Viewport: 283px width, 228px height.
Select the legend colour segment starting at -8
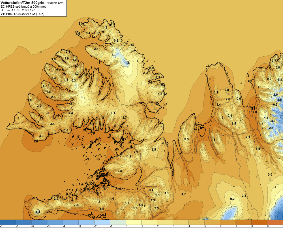[8, 222]
